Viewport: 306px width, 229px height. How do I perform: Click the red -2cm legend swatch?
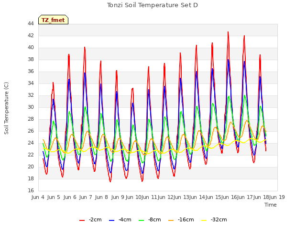click(82, 220)
